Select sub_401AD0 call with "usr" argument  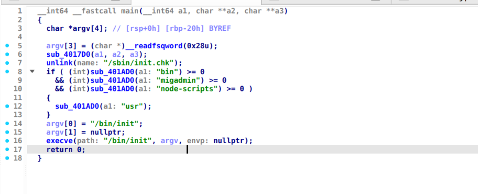(77, 106)
